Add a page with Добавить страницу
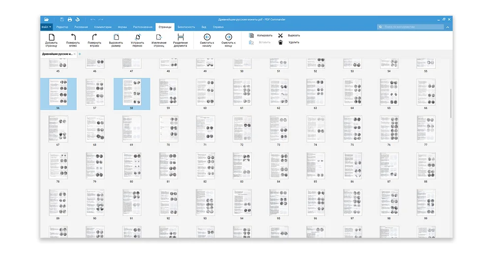This screenshot has width=492, height=254. pyautogui.click(x=52, y=40)
